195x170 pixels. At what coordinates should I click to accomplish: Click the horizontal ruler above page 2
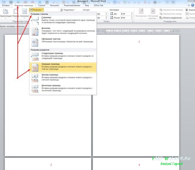pyautogui.click(x=138, y=31)
